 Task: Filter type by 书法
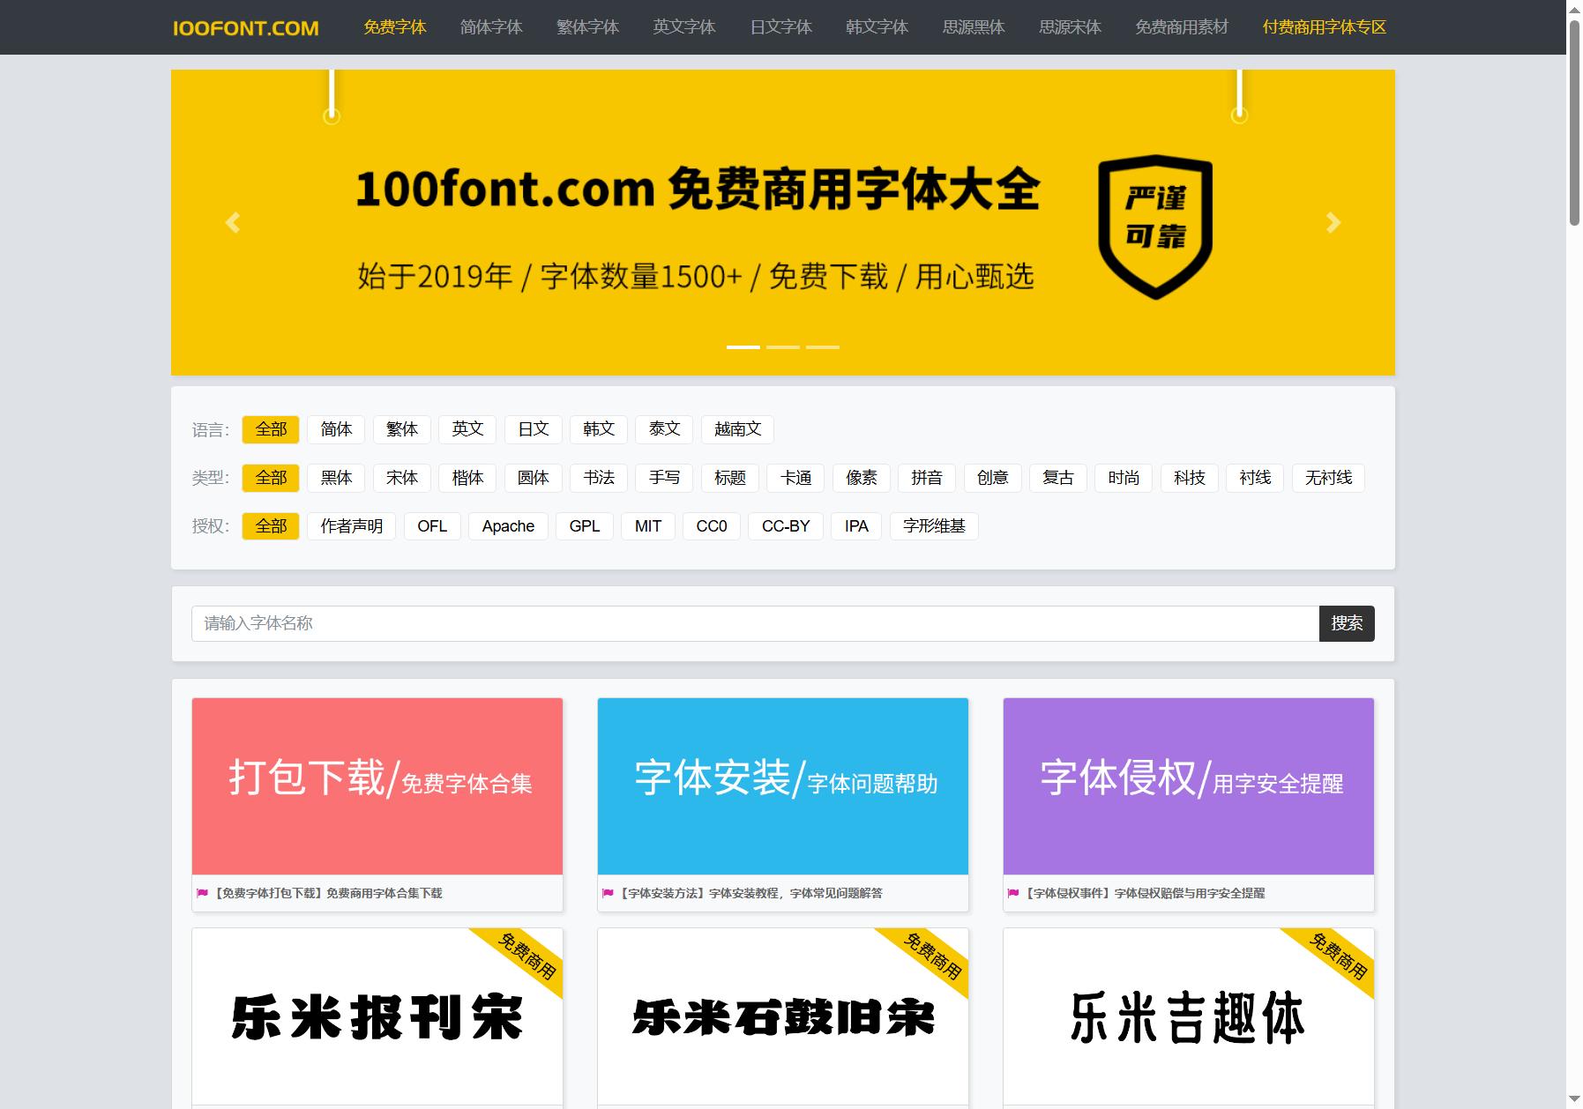pyautogui.click(x=599, y=478)
